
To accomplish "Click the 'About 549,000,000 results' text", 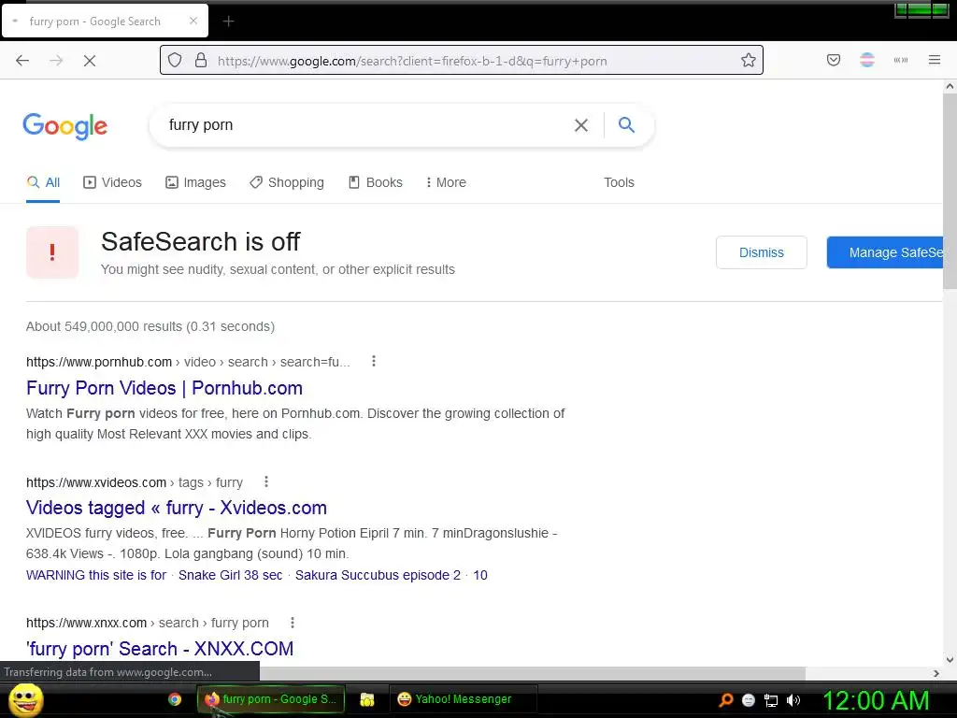I will (x=150, y=326).
